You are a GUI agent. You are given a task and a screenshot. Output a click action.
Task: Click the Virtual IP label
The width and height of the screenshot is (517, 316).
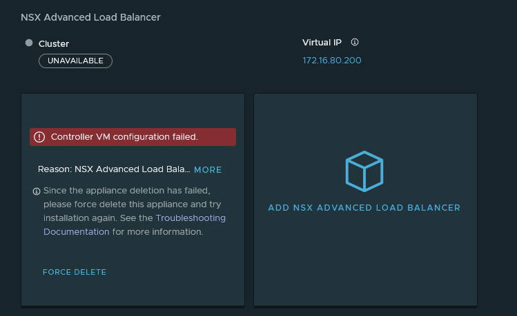322,43
